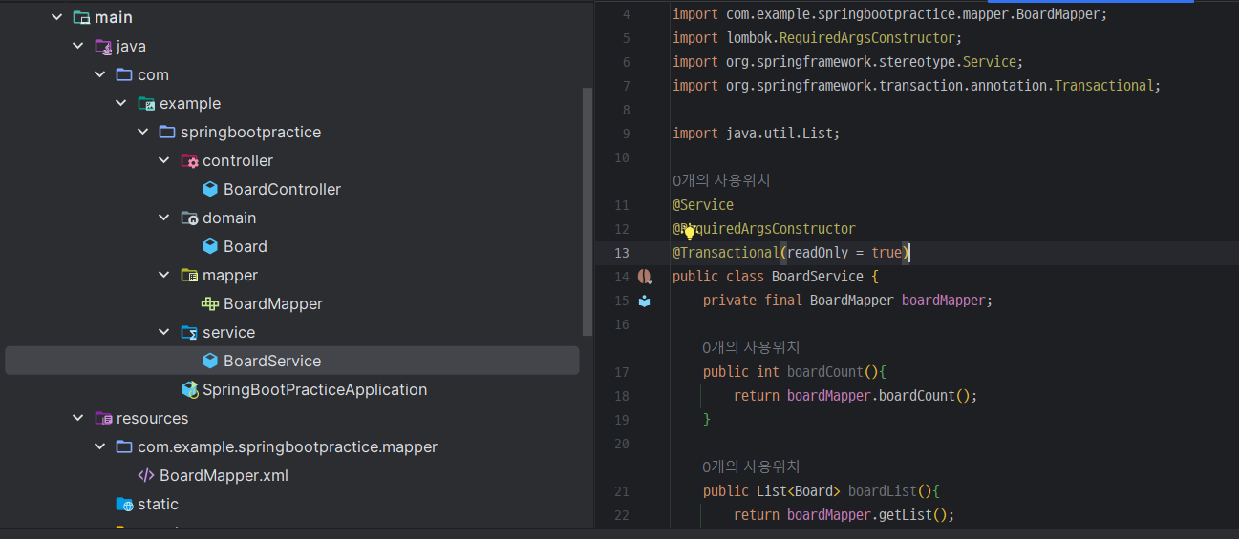The width and height of the screenshot is (1239, 539).
Task: Click the Spring bean gutter icon on line 14
Action: pos(645,277)
